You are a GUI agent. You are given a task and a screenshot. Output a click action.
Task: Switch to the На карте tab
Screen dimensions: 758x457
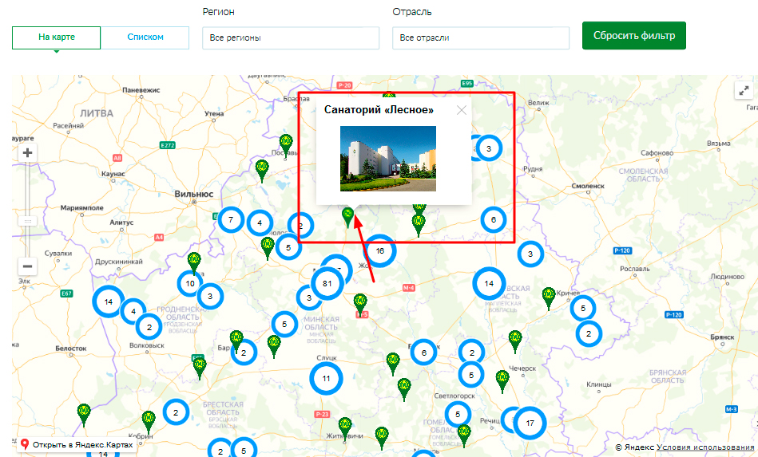click(x=56, y=37)
